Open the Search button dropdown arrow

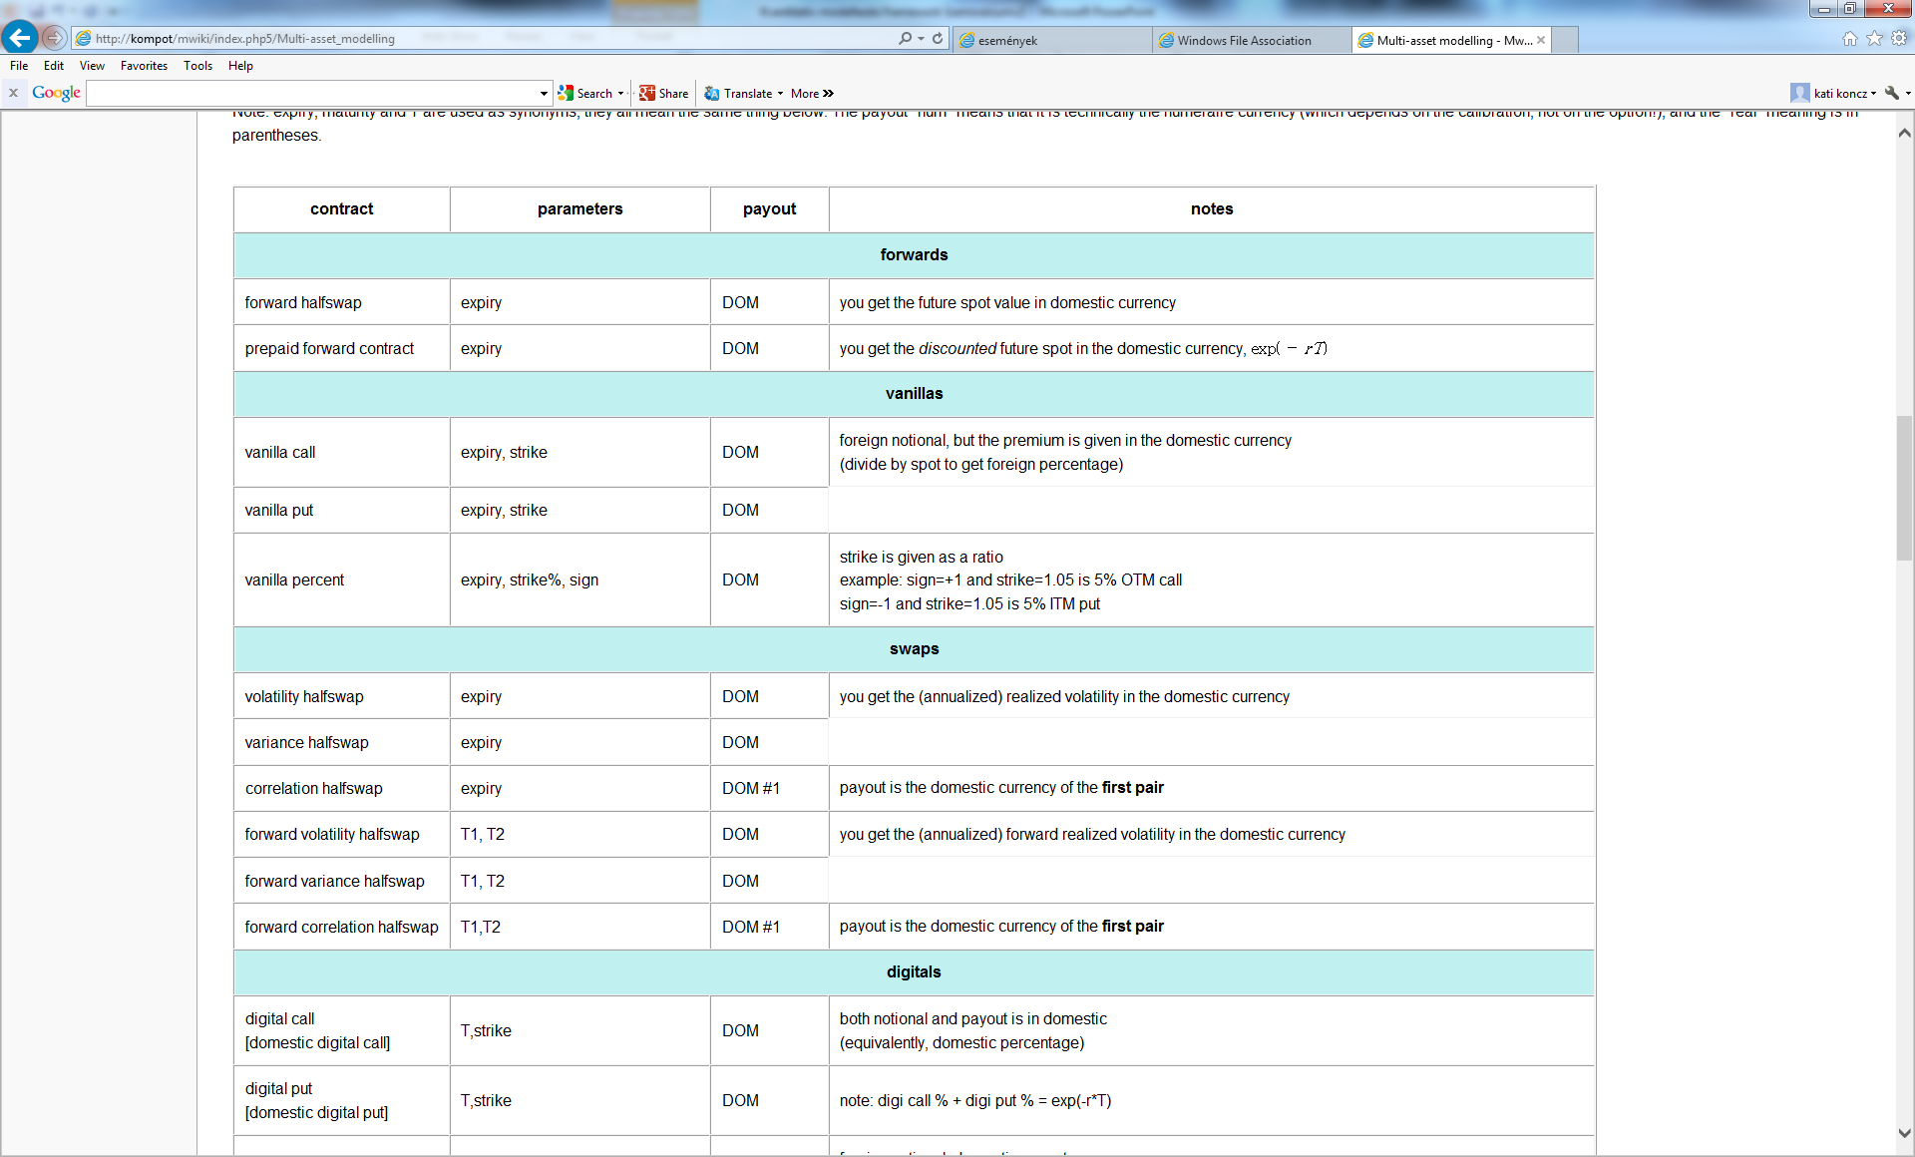[620, 94]
